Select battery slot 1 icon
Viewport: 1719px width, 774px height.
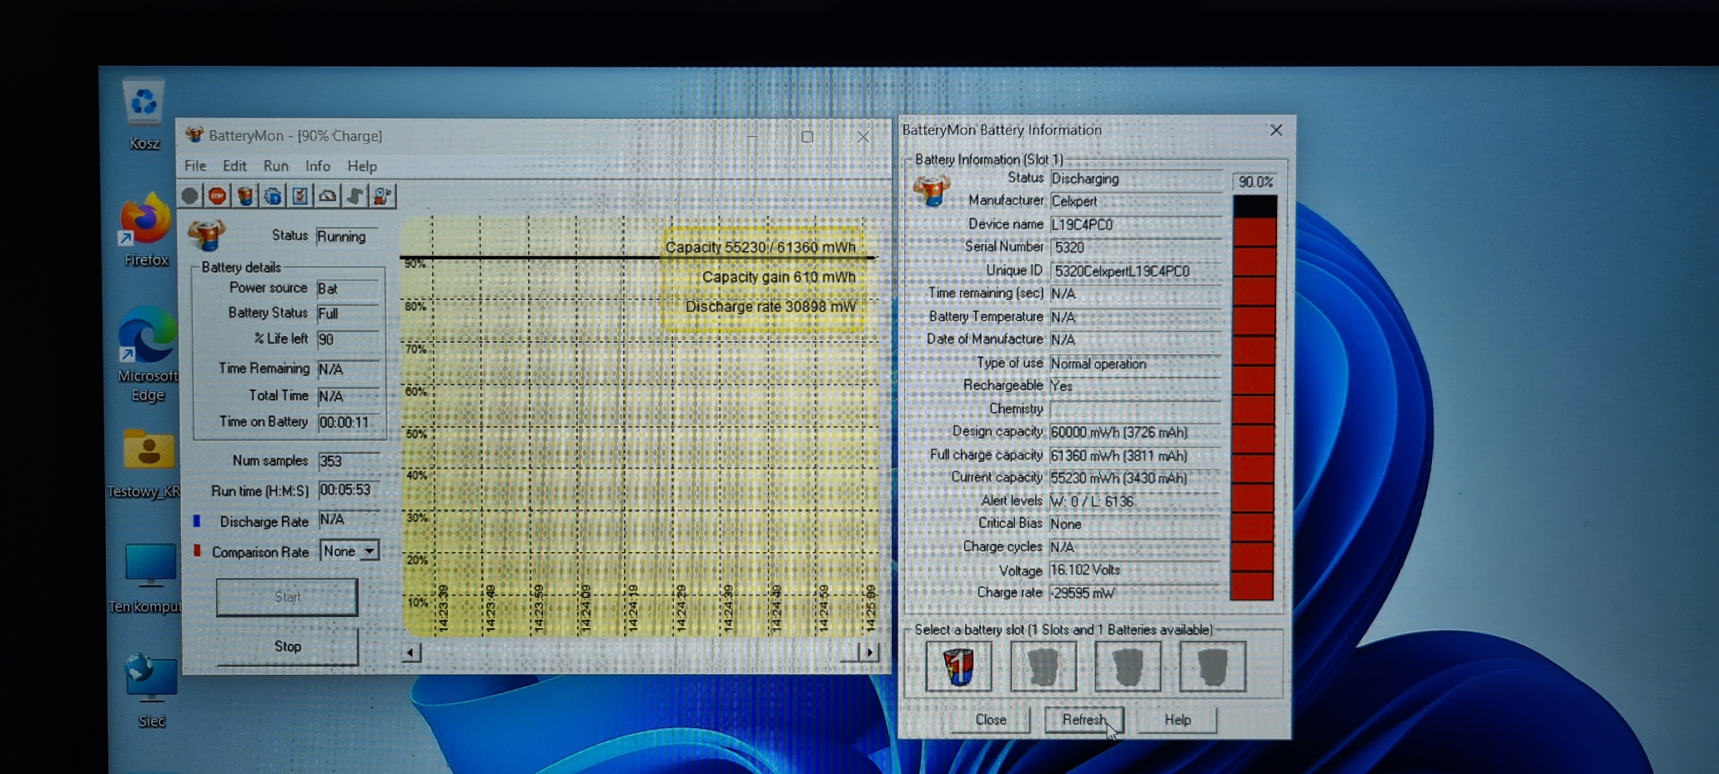[x=958, y=666]
